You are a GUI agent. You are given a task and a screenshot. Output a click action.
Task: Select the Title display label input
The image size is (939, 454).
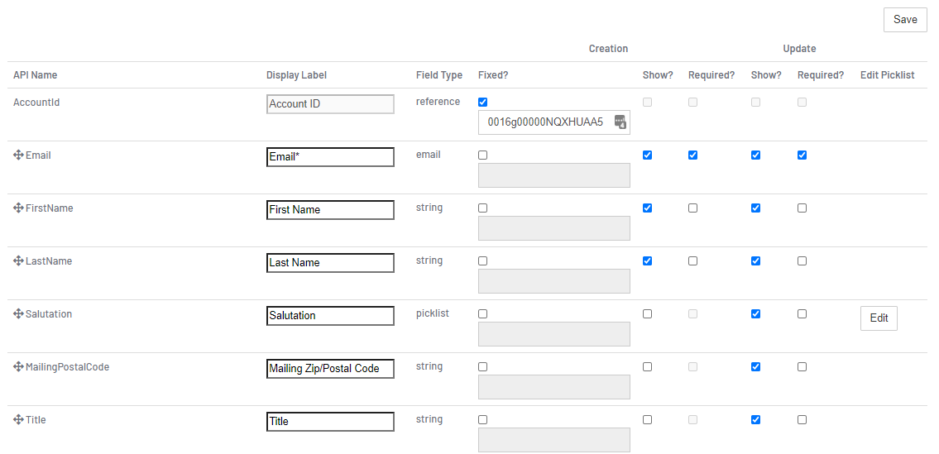tap(331, 421)
